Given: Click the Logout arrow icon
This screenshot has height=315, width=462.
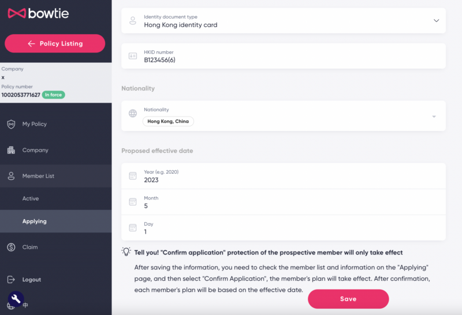Looking at the screenshot, I should tap(11, 279).
